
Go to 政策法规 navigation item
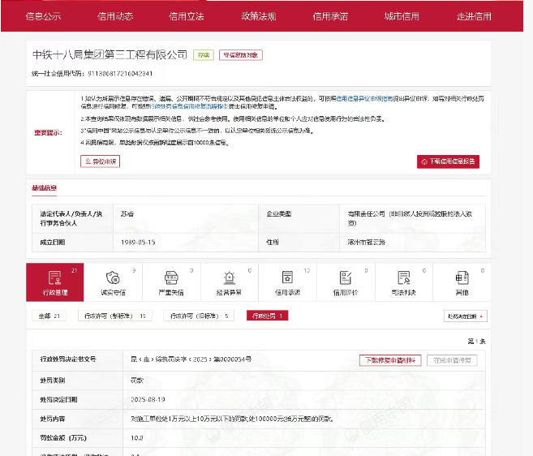coord(258,16)
